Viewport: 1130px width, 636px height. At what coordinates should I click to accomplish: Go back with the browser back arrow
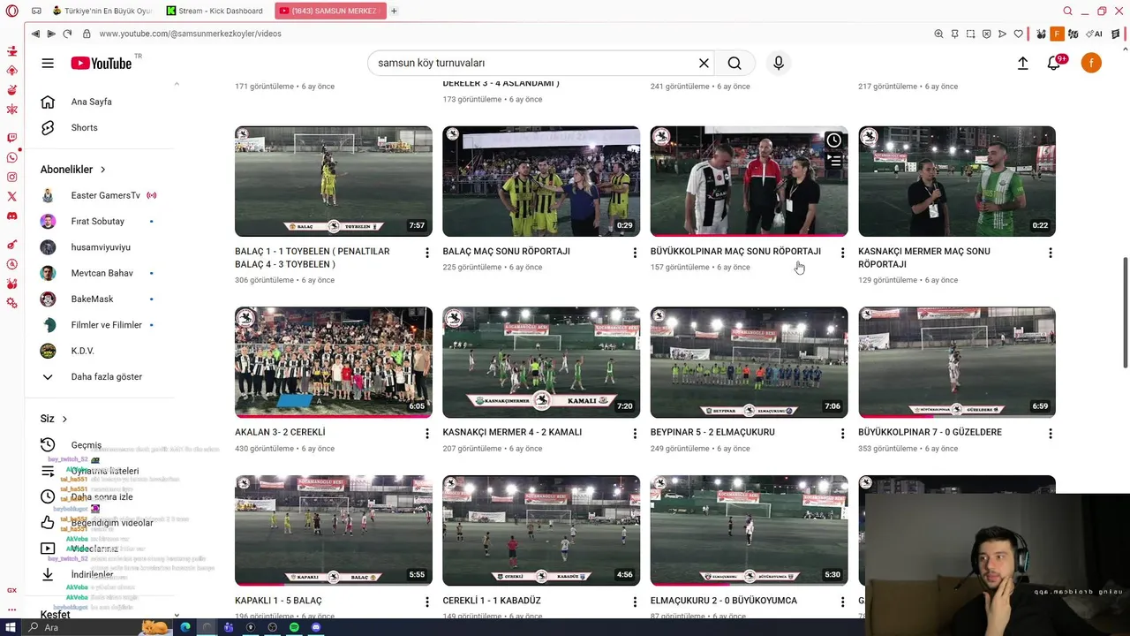click(x=35, y=34)
